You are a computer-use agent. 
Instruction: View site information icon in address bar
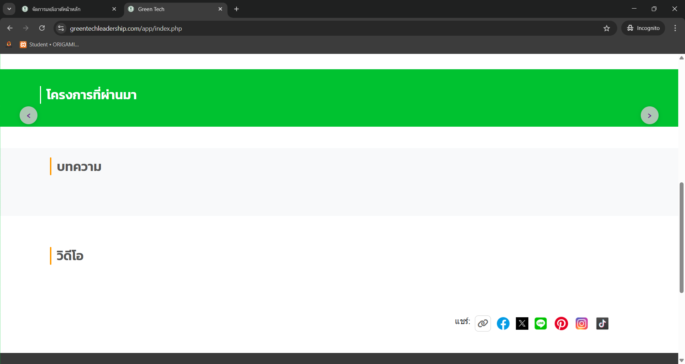tap(61, 28)
